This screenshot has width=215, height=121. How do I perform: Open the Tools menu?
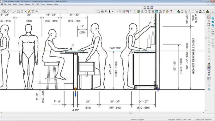(x=43, y=4)
